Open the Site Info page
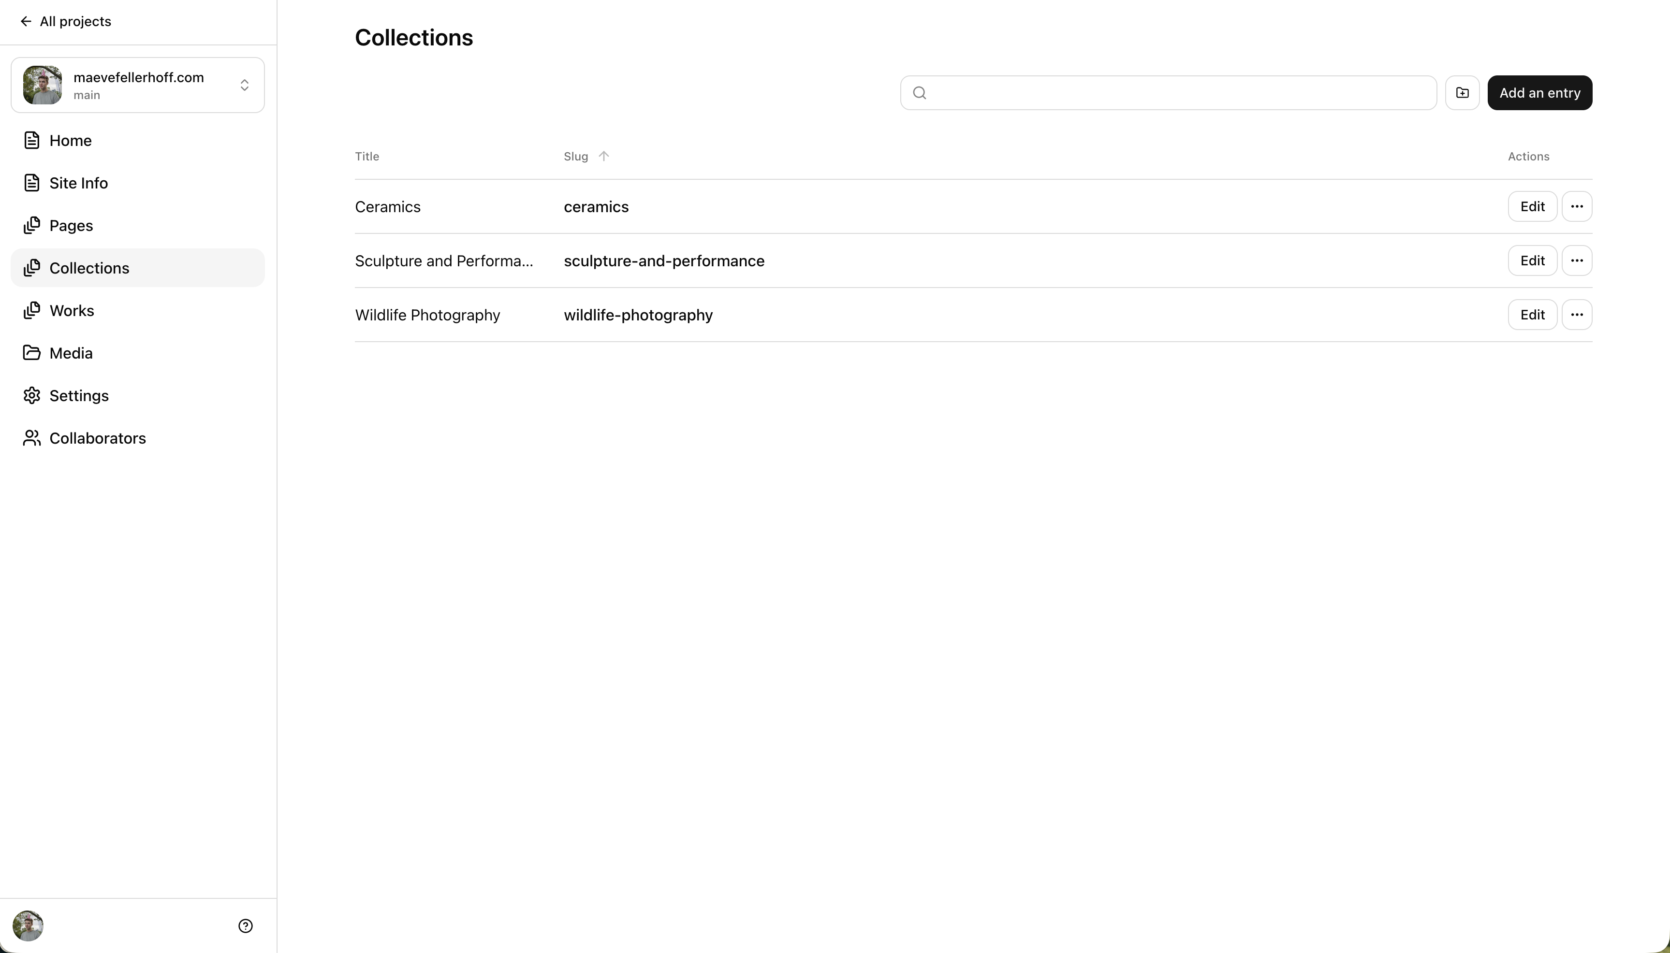The image size is (1670, 953). tap(78, 183)
